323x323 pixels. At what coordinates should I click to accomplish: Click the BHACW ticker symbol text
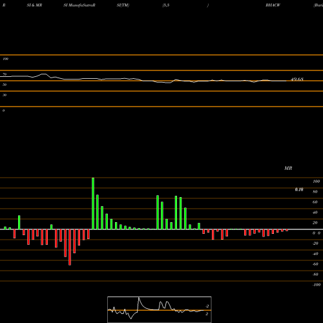pyautogui.click(x=273, y=5)
